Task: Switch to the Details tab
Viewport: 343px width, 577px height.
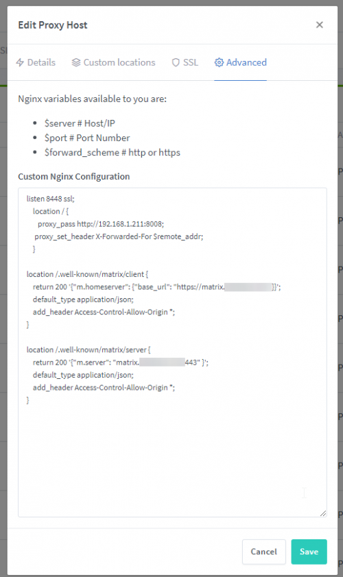Action: (x=36, y=62)
